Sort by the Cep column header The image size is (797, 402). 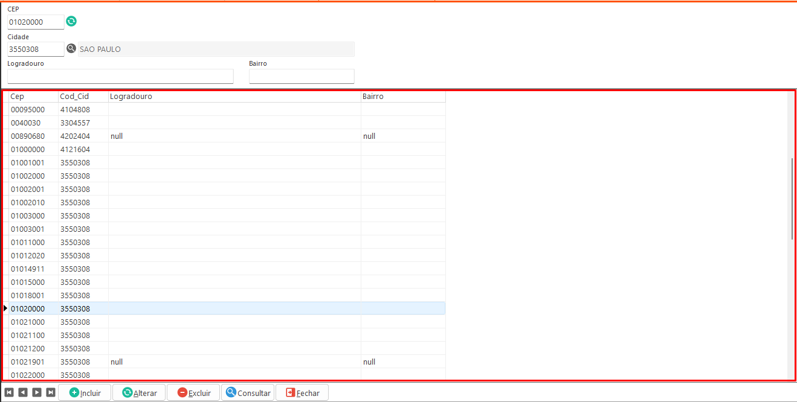pos(33,97)
